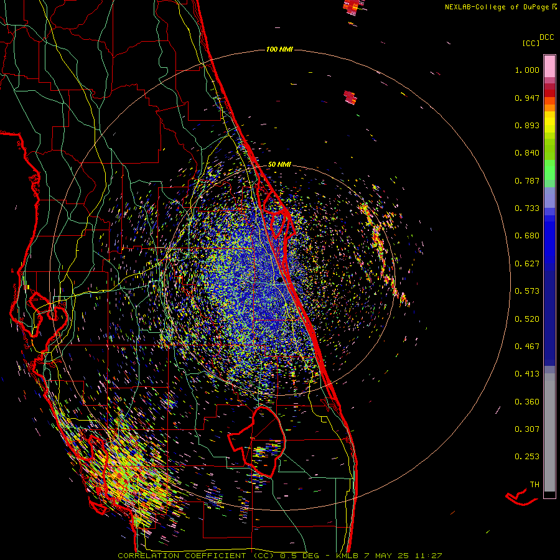Select the 0.467 scale value

point(527,347)
